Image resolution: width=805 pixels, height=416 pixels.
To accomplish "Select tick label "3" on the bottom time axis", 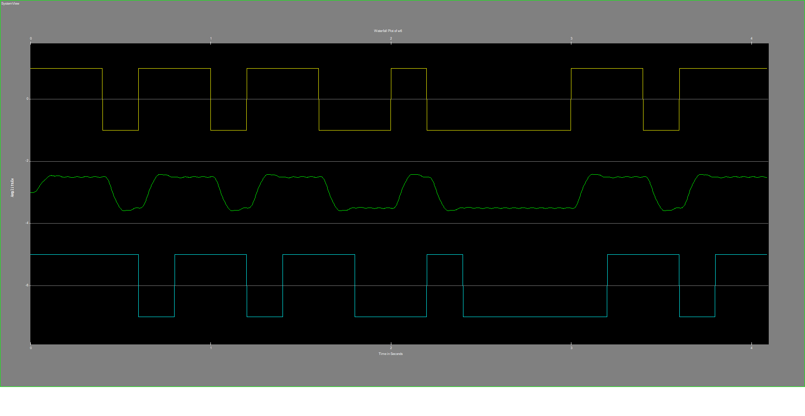I will 571,348.
